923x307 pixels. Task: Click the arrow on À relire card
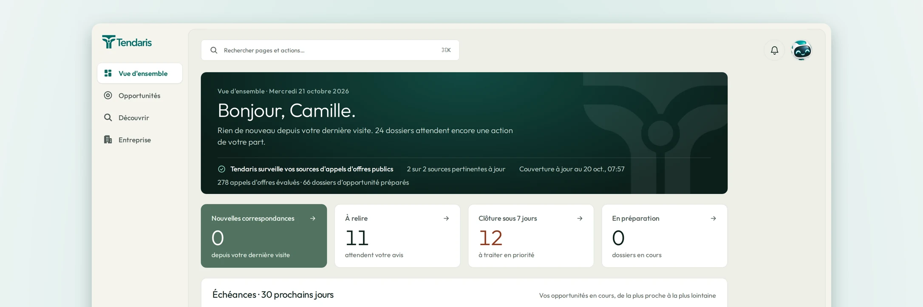pyautogui.click(x=446, y=218)
